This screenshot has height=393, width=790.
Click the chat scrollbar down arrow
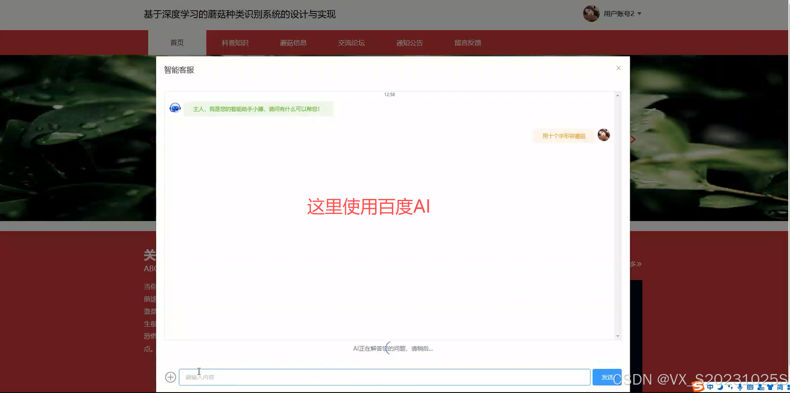tap(617, 336)
